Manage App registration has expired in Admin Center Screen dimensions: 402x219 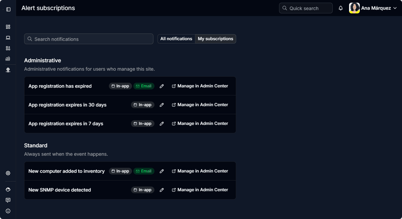pyautogui.click(x=200, y=86)
